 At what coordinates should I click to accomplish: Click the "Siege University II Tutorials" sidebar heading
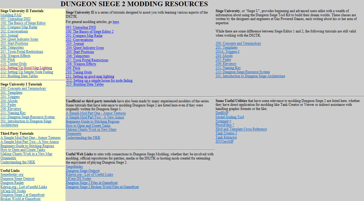click(22, 11)
